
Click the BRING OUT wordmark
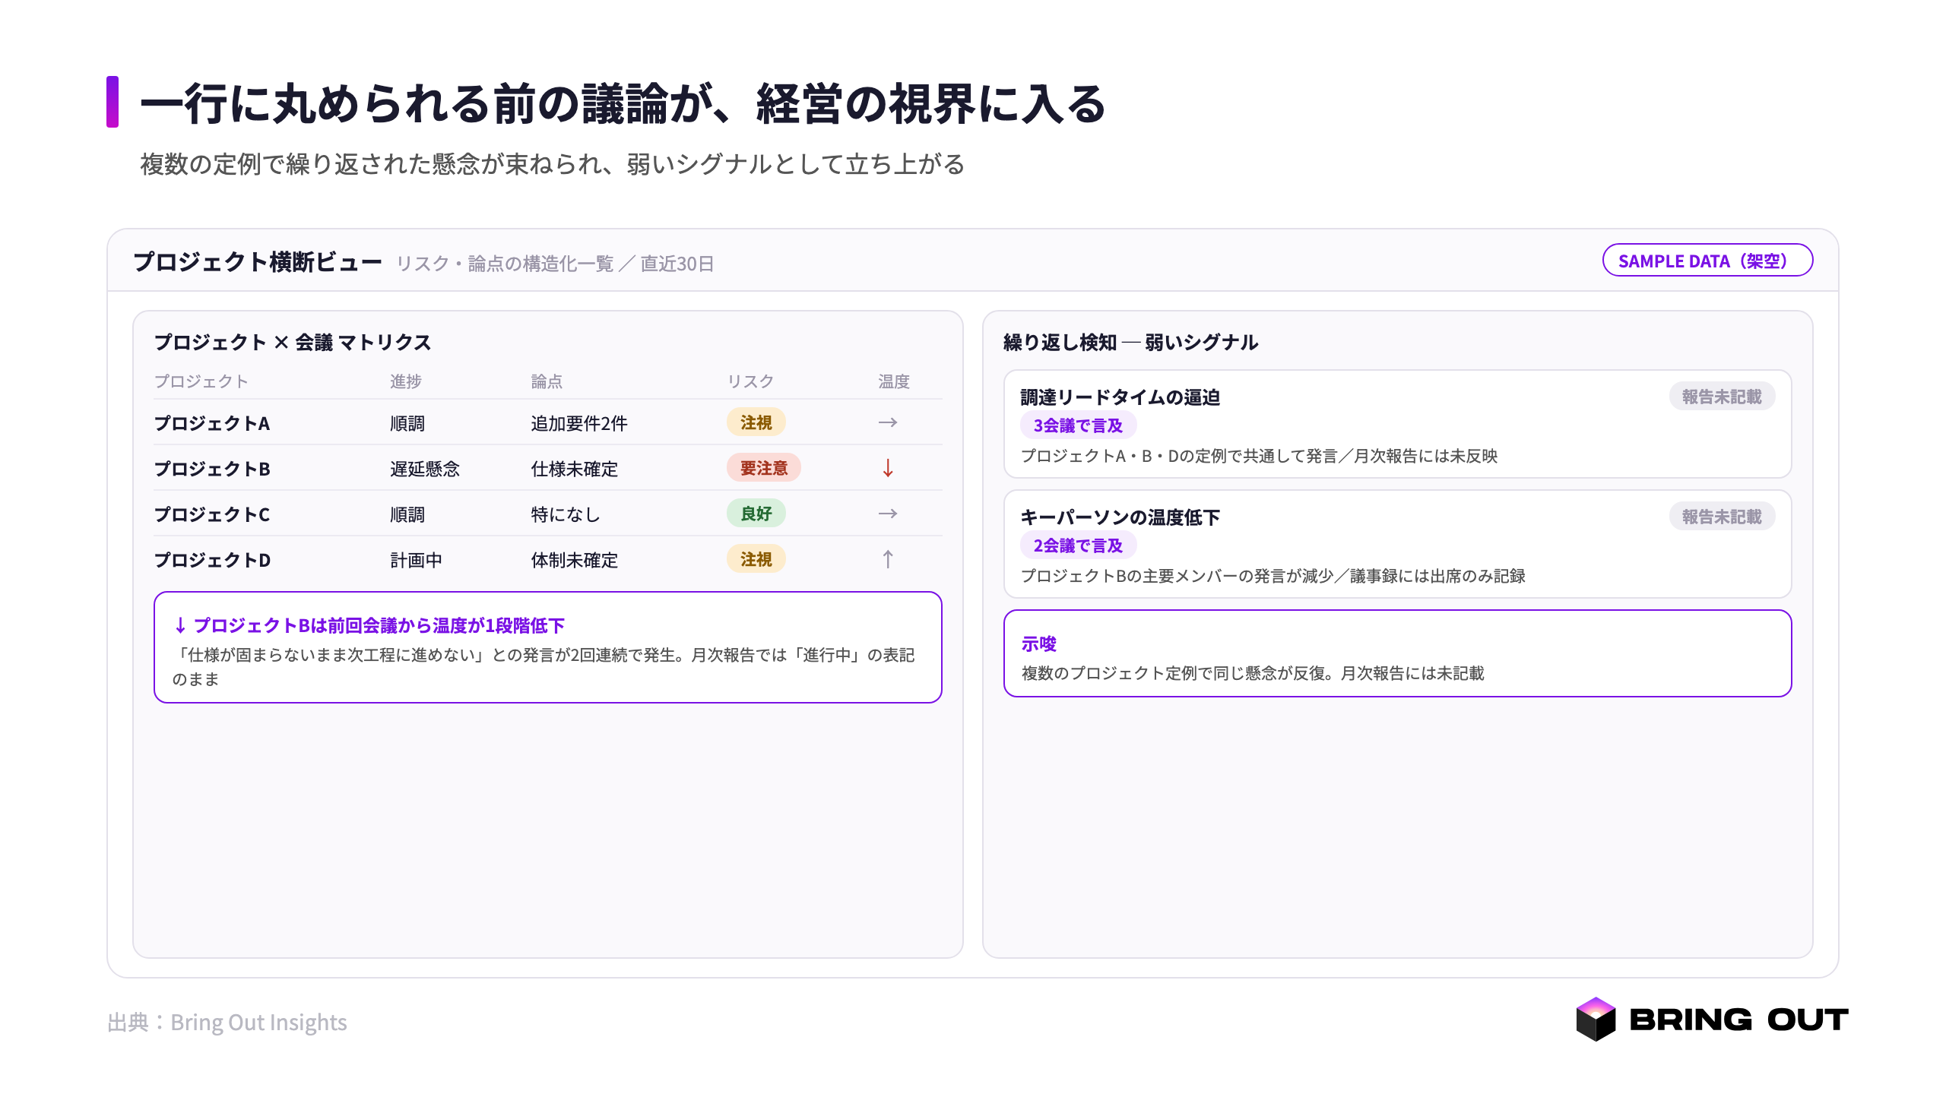tap(1739, 1020)
